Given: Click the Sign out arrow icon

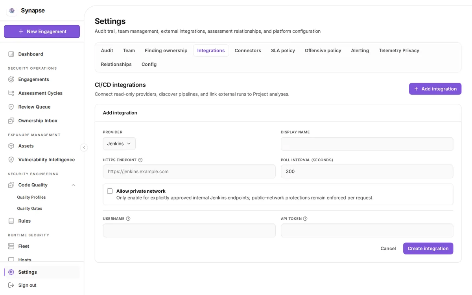Looking at the screenshot, I should pyautogui.click(x=11, y=285).
